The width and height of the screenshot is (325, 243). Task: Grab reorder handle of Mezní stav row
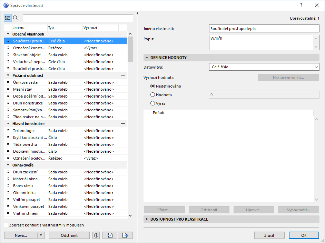tap(8, 89)
